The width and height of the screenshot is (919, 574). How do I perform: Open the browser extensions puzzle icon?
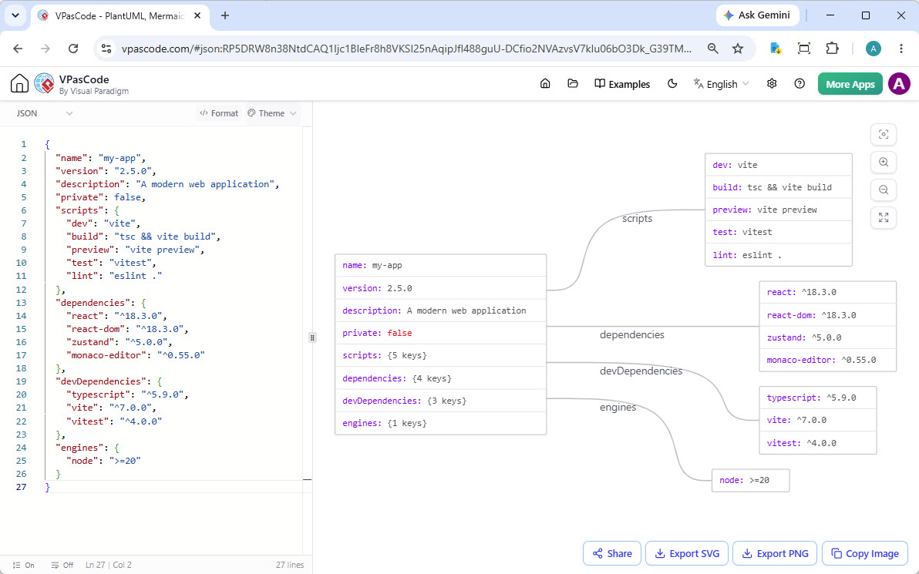tap(832, 49)
